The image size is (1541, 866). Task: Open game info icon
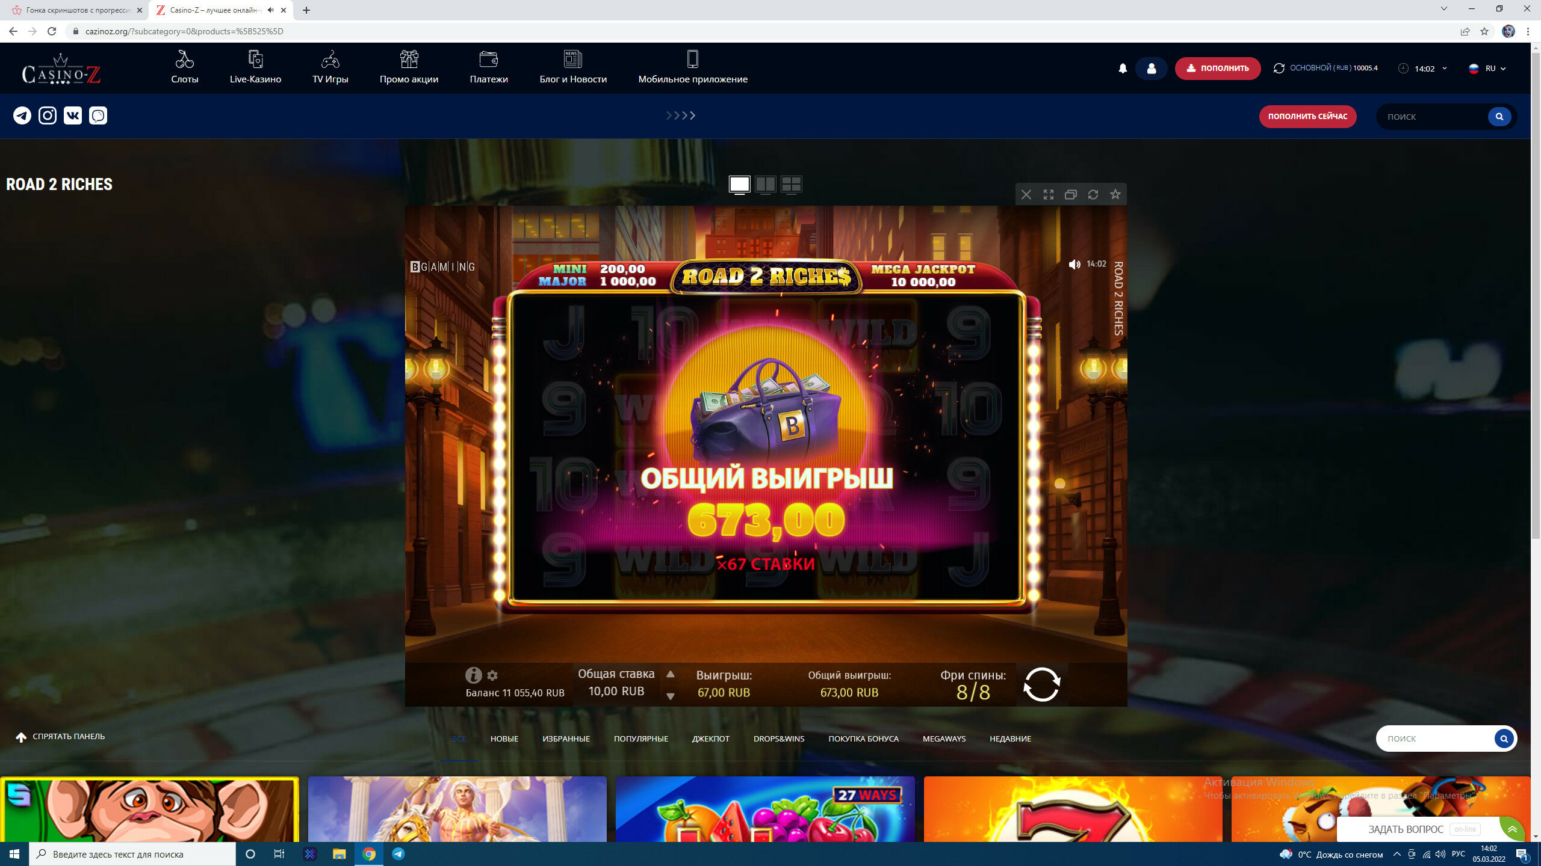pyautogui.click(x=473, y=675)
